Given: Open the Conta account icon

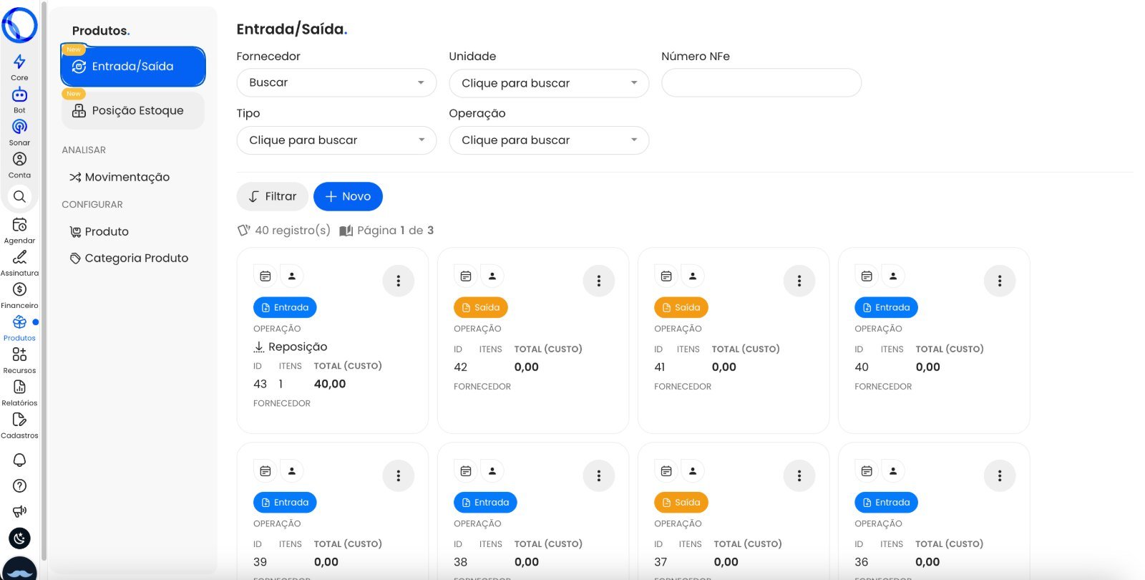Looking at the screenshot, I should [x=19, y=159].
